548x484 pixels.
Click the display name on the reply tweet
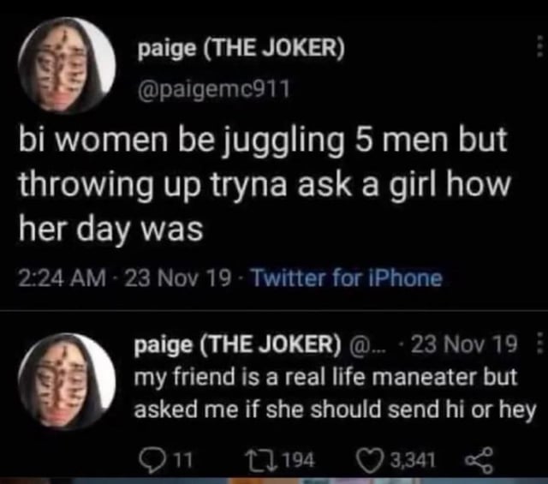(x=239, y=346)
